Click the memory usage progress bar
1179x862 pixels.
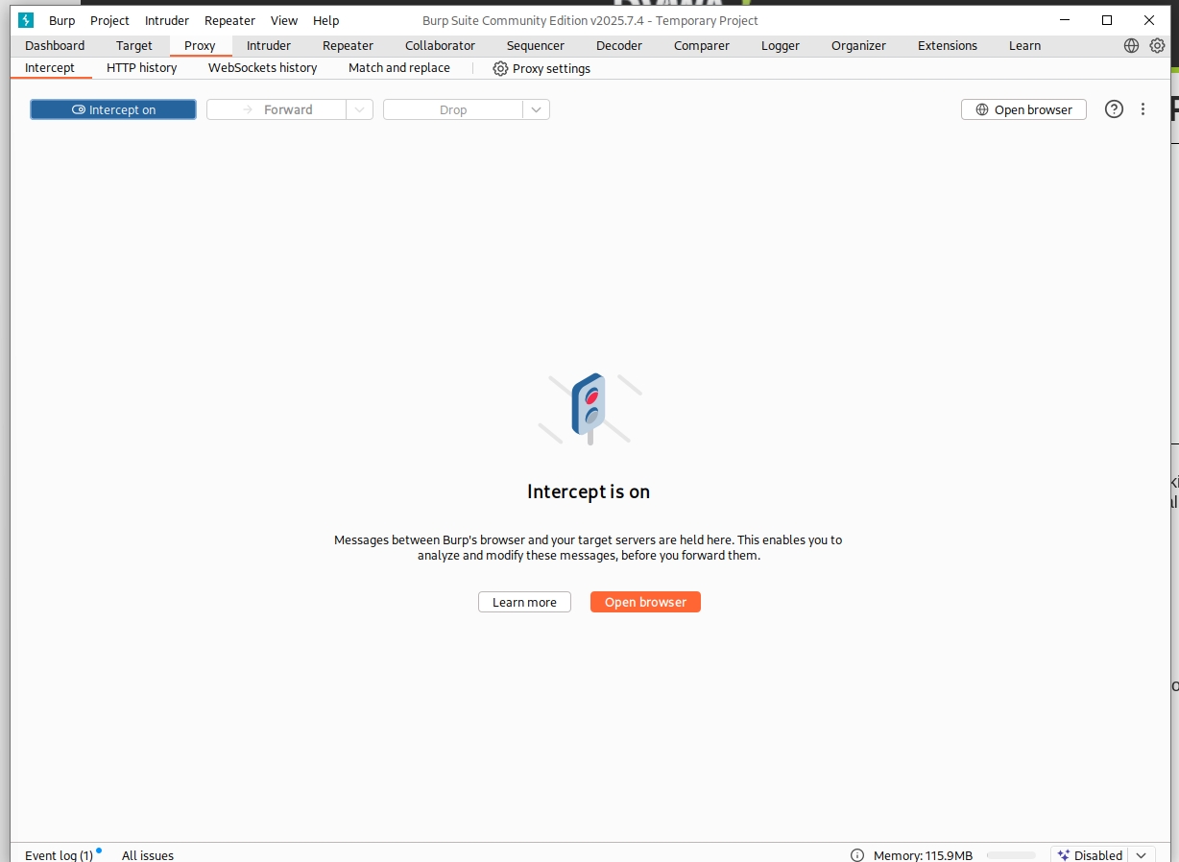pos(1011,855)
